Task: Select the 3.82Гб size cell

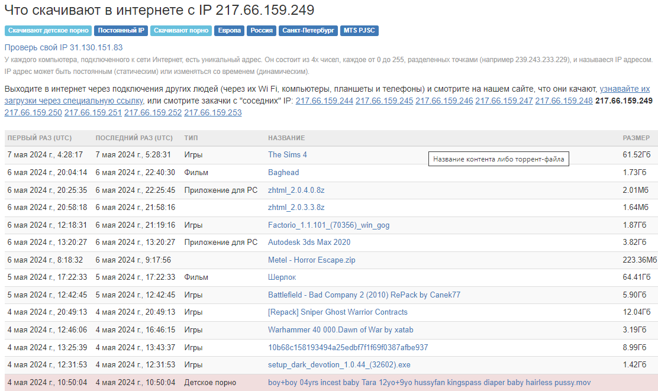Action: tap(634, 242)
